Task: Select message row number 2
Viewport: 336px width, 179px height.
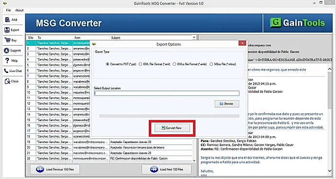Action: coord(58,49)
